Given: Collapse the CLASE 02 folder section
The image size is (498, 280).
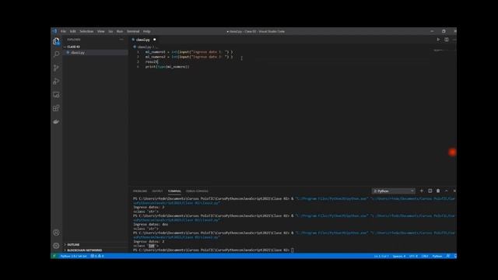Looking at the screenshot, I should 73,47.
